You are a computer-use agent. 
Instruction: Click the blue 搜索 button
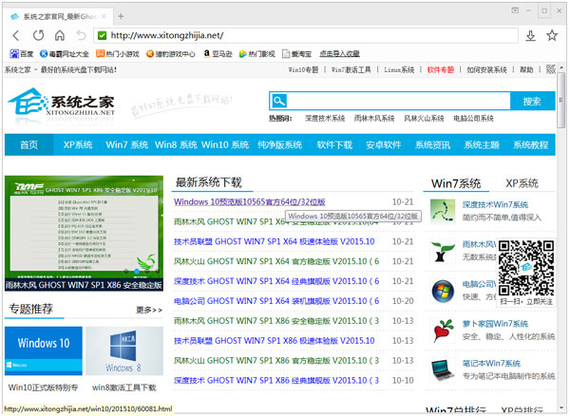[x=532, y=101]
